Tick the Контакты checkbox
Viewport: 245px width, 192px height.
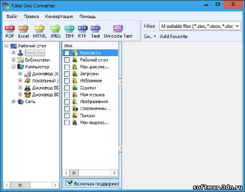coord(67,53)
